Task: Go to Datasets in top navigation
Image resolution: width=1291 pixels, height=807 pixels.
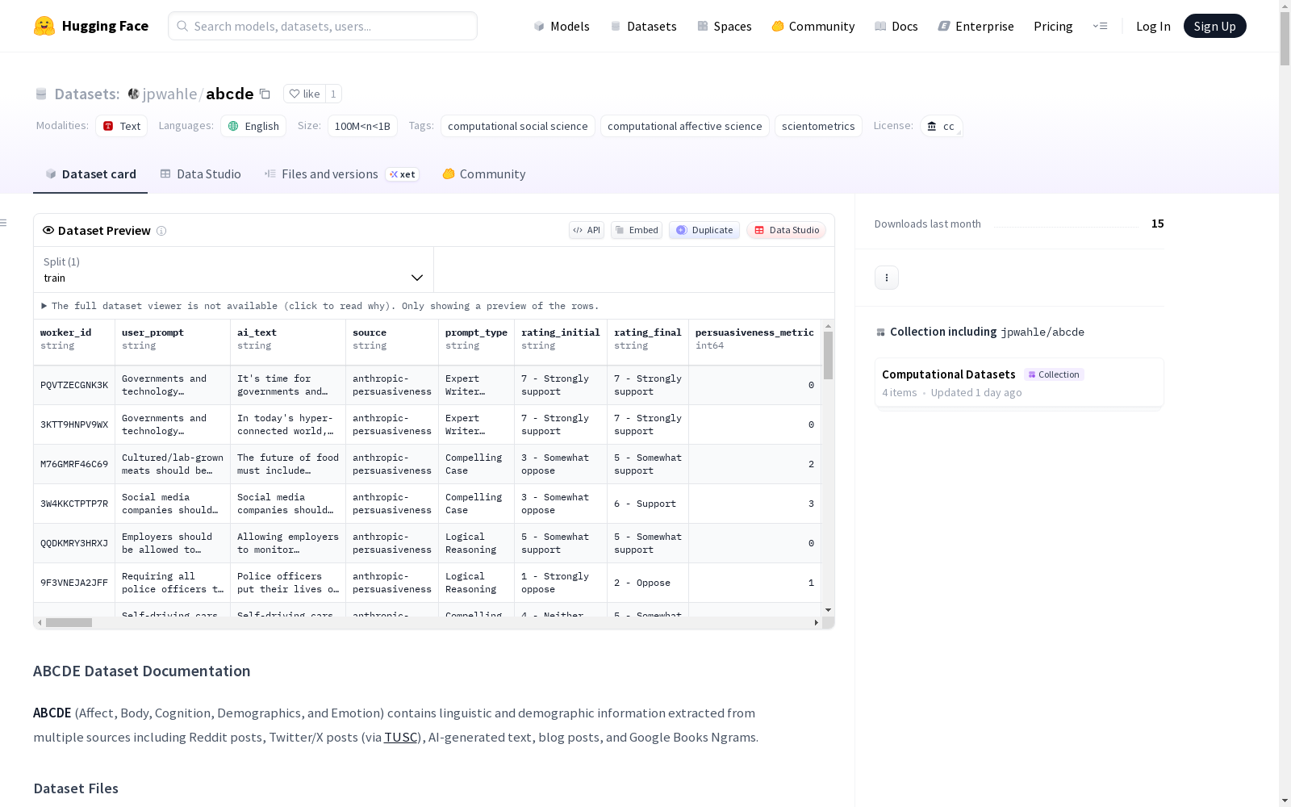Action: point(643,26)
